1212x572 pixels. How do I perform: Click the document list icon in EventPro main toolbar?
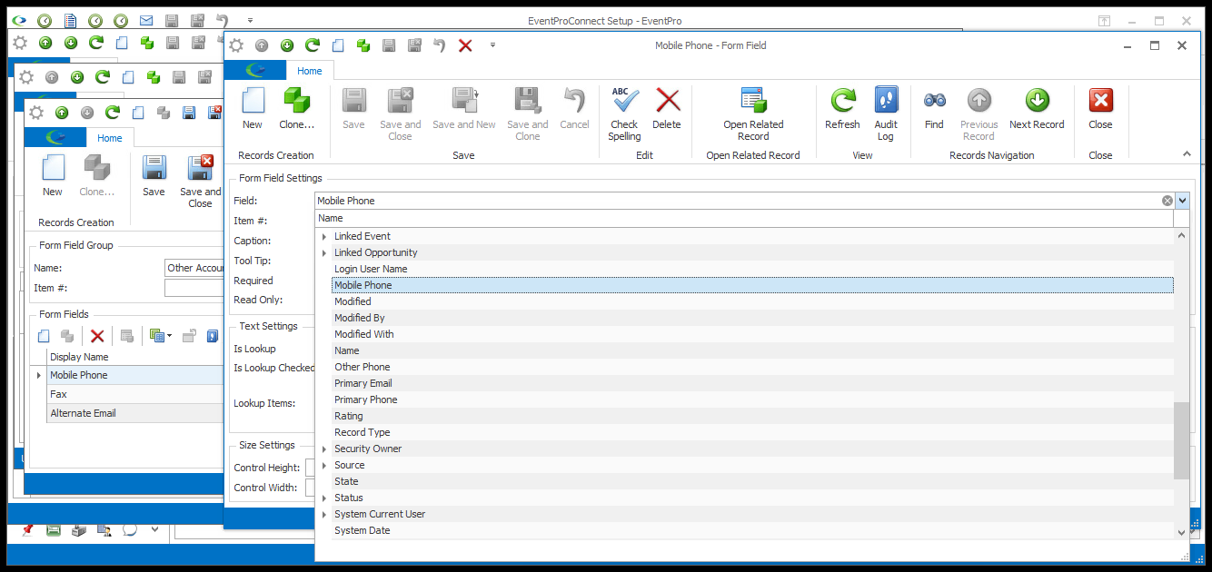[x=70, y=20]
